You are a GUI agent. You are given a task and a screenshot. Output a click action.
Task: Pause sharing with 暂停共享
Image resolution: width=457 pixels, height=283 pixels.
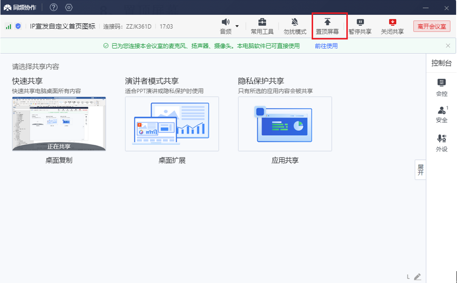(360, 23)
